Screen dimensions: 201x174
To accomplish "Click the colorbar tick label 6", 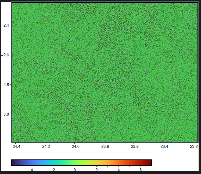I will point(141,170).
